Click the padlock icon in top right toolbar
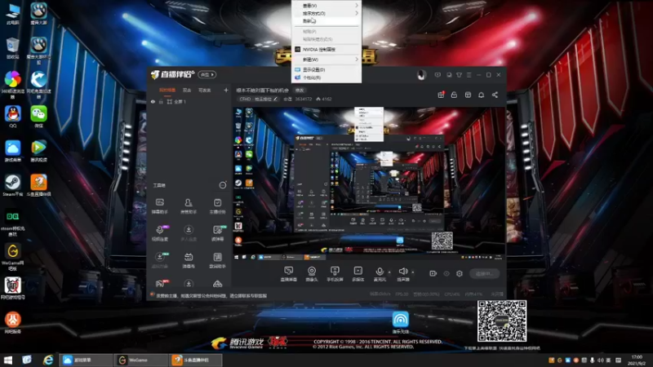Image resolution: width=653 pixels, height=367 pixels. point(454,95)
